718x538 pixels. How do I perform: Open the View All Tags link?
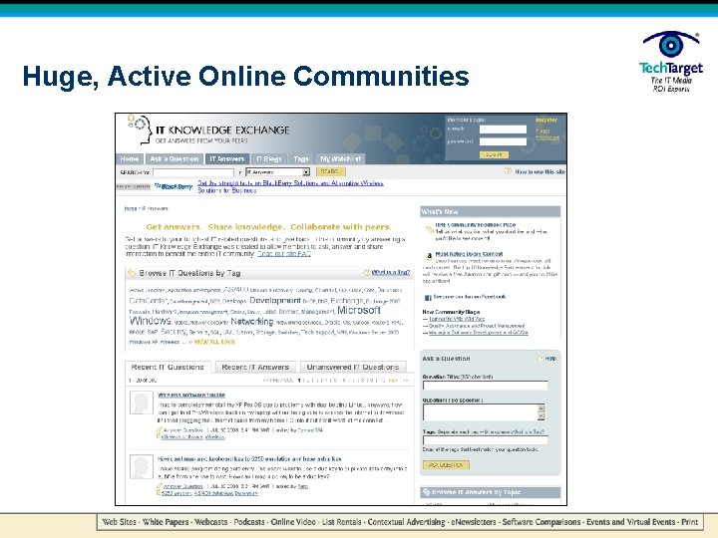tap(214, 342)
